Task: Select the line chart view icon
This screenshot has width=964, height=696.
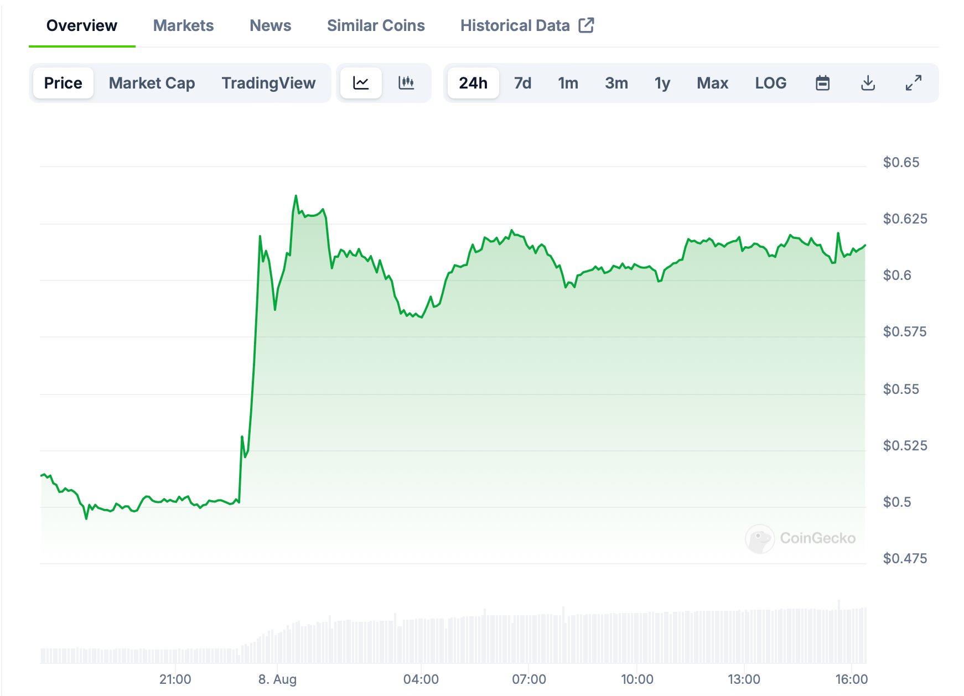Action: pos(361,82)
